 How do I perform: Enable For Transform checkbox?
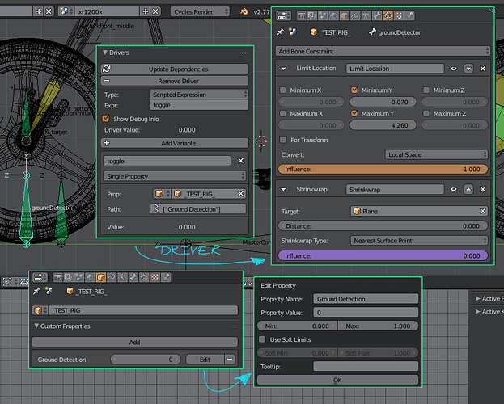283,140
